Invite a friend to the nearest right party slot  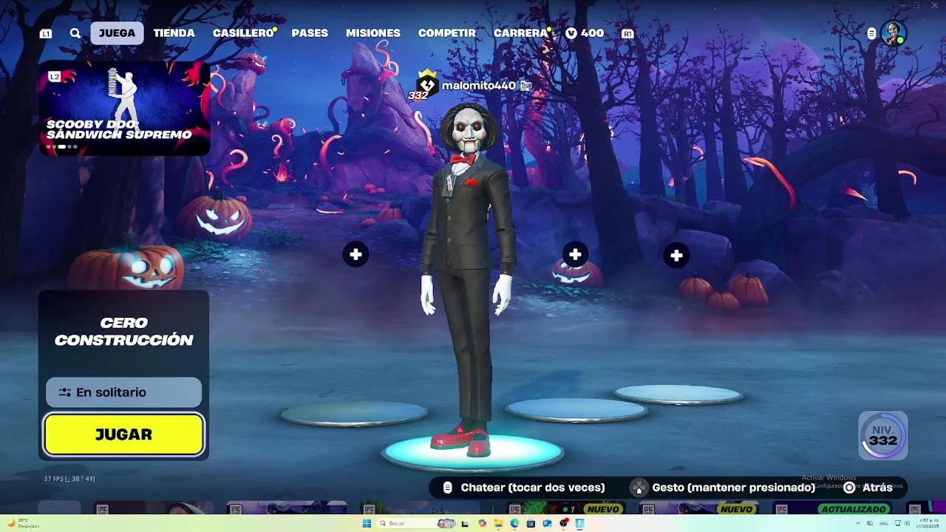[x=575, y=255]
